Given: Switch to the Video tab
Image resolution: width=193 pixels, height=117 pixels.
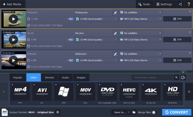Looking at the screenshot, I should coord(34,77).
